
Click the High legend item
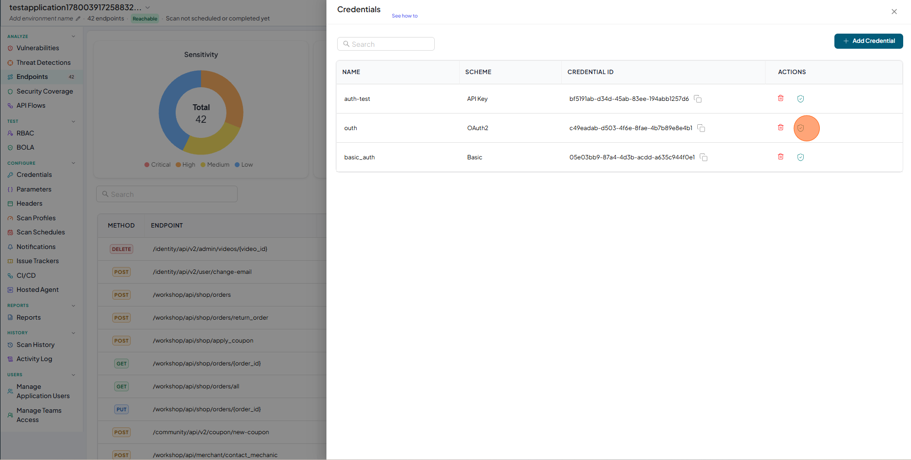[185, 165]
